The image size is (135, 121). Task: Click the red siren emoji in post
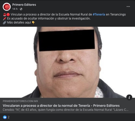click(x=4, y=14)
